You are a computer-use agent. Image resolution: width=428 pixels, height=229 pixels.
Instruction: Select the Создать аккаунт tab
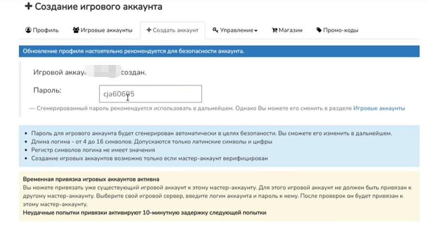click(x=173, y=30)
